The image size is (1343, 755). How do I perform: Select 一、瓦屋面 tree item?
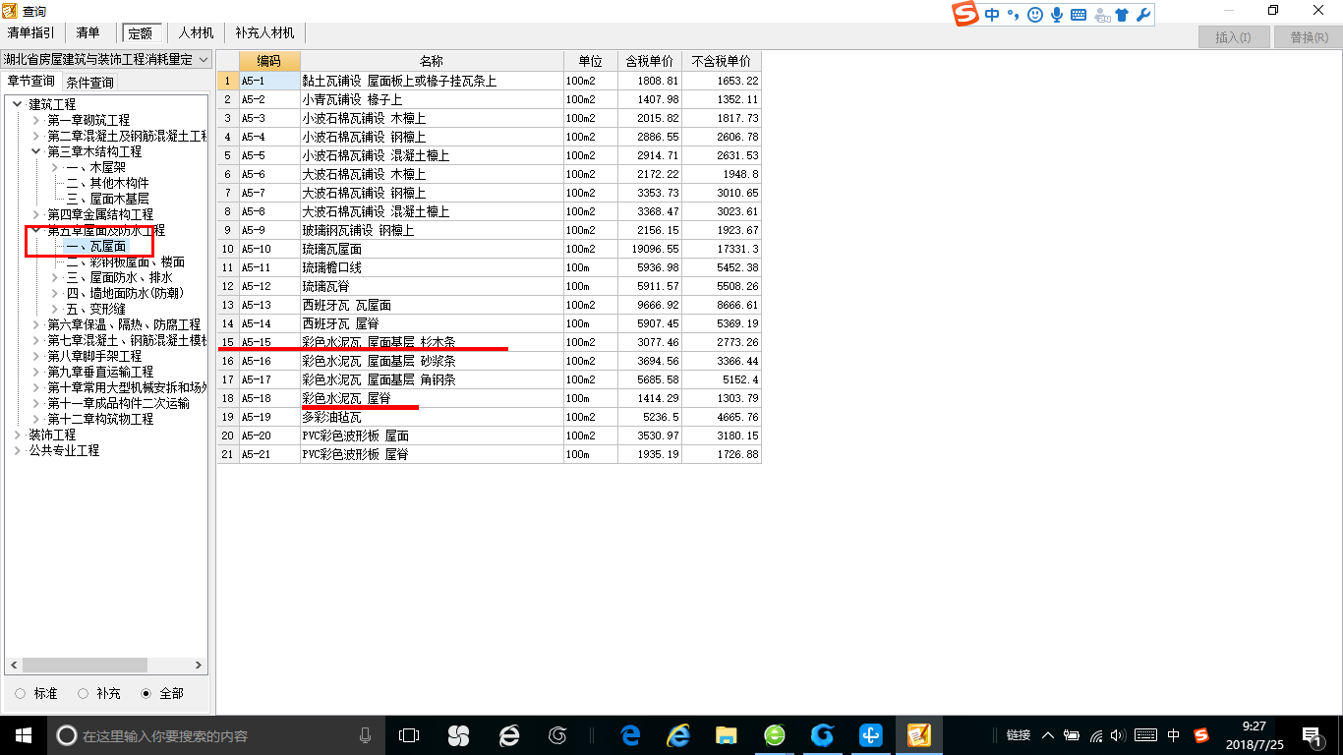click(x=97, y=246)
